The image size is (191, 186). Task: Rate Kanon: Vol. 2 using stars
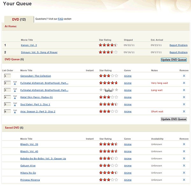pyautogui.click(x=108, y=45)
